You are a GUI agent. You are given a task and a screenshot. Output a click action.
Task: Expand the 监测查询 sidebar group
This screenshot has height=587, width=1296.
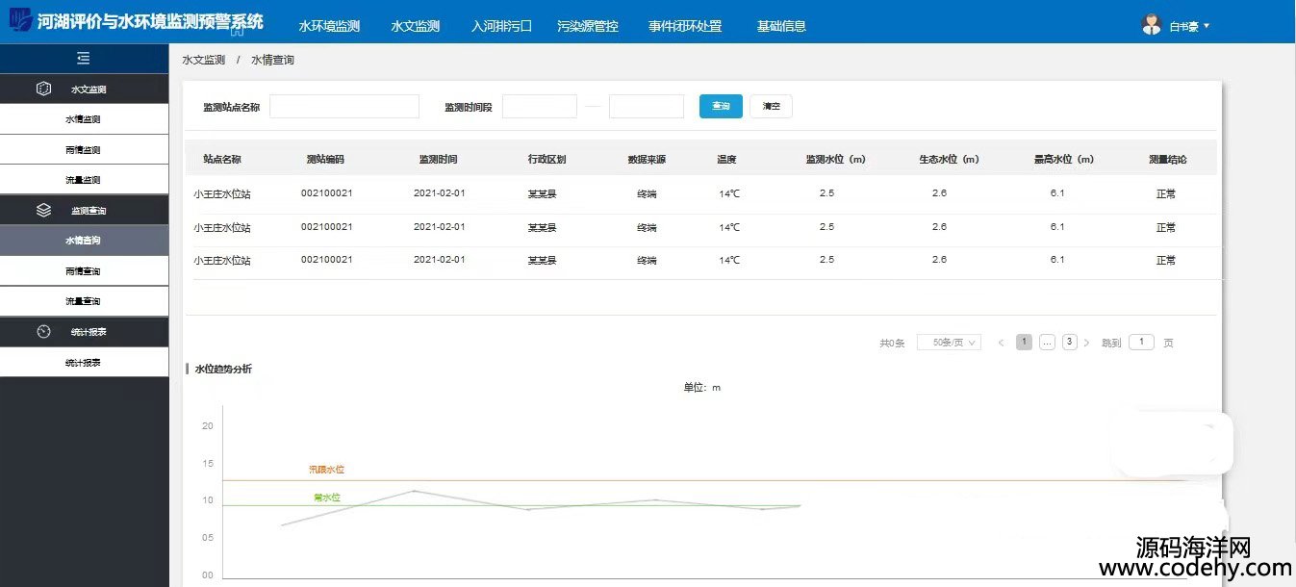tap(84, 210)
